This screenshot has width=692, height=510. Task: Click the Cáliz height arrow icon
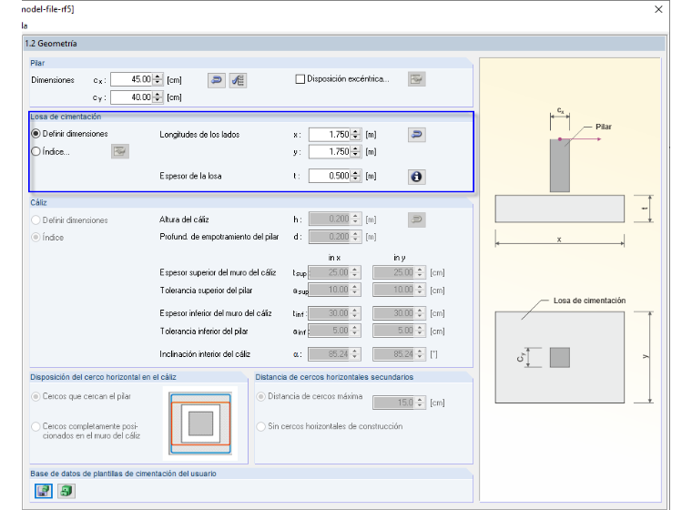(x=416, y=219)
